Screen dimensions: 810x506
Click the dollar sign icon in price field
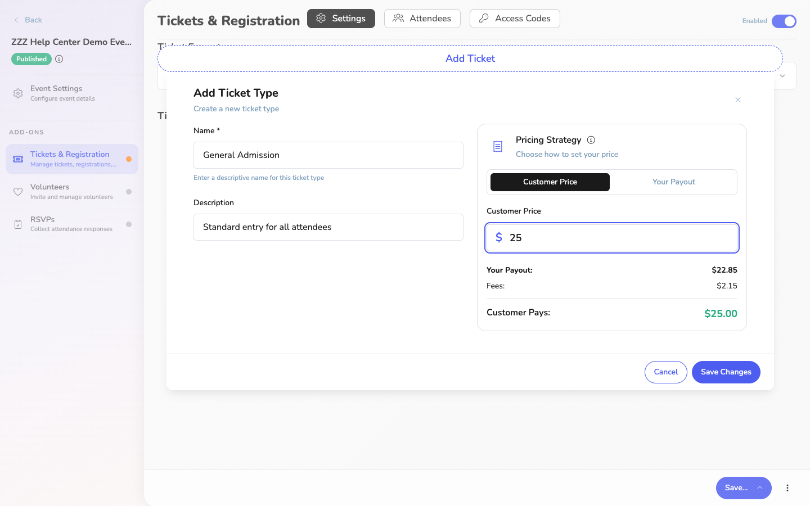(498, 237)
